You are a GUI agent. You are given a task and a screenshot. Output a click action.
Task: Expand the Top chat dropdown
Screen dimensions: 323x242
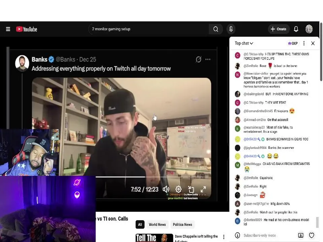point(244,43)
